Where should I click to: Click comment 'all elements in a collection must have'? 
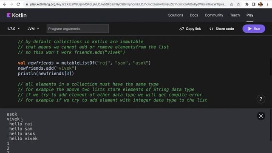click(88, 84)
